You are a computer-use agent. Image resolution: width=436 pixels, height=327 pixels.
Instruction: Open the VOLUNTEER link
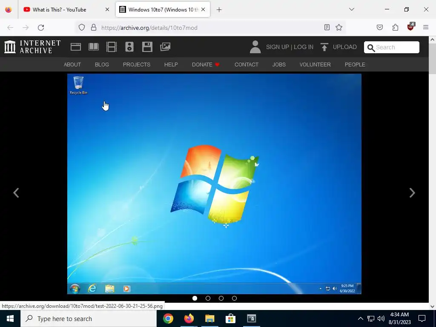click(315, 65)
